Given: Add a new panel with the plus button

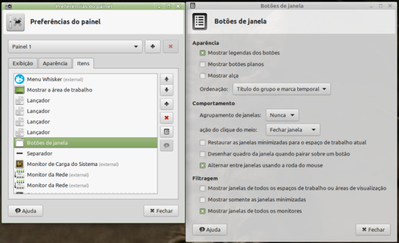Looking at the screenshot, I should (x=153, y=46).
